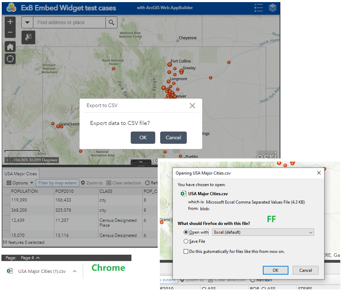The height and width of the screenshot is (290, 341).
Task: Click the search magnifier icon
Action: click(111, 22)
